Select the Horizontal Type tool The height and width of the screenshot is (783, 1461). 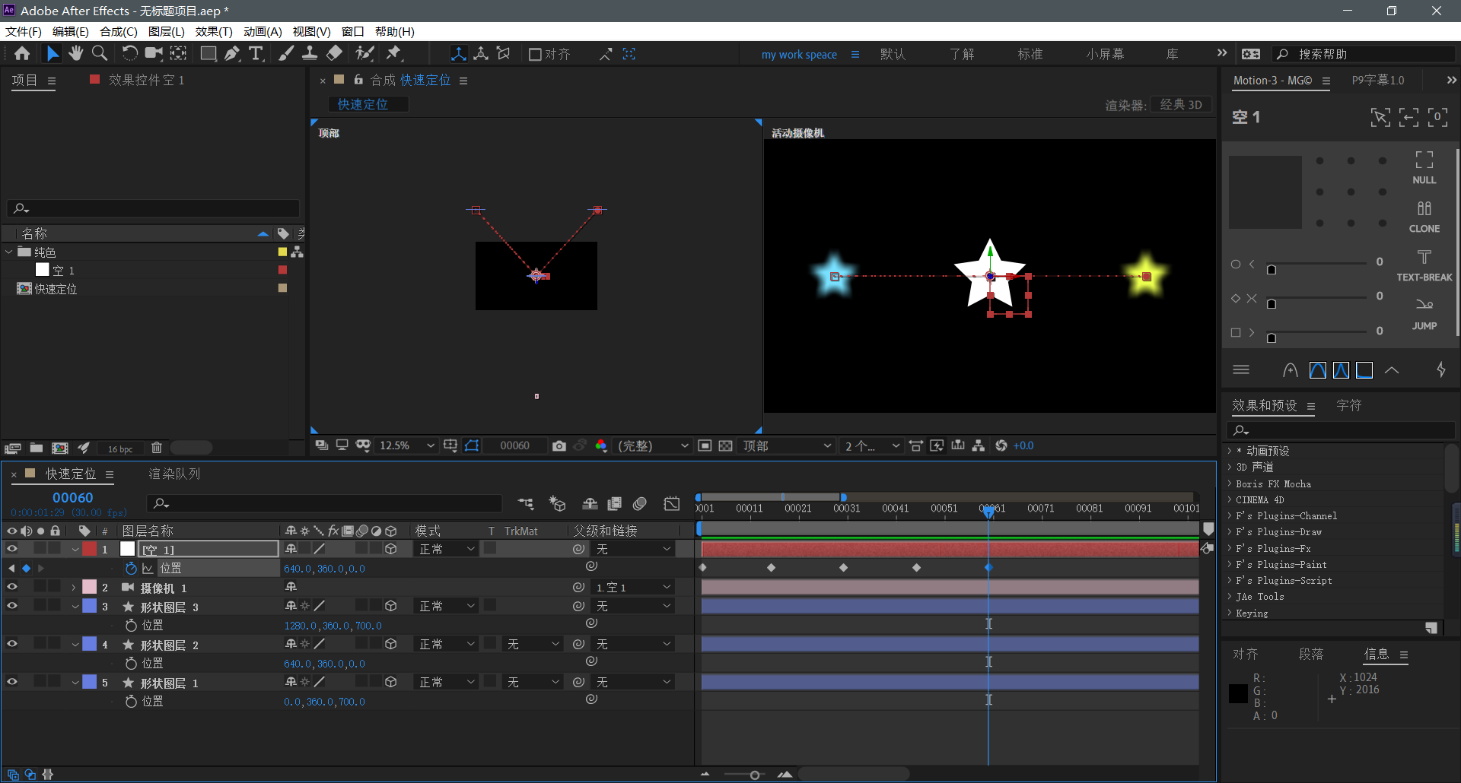256,53
